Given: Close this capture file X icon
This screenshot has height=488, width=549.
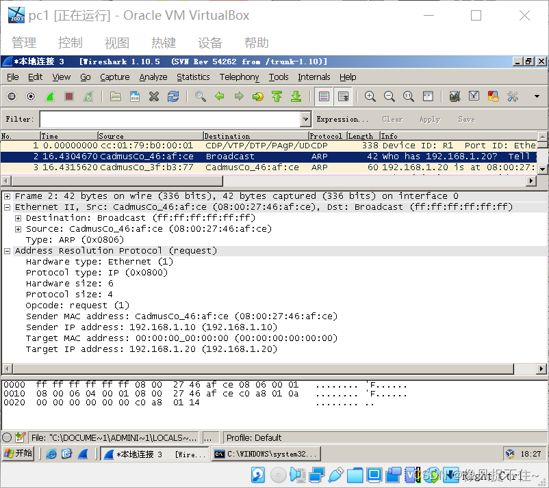Looking at the screenshot, I should 154,96.
